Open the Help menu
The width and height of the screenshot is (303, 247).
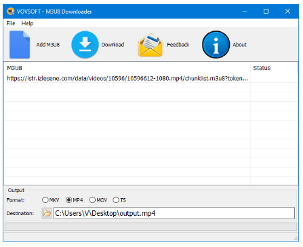[27, 23]
